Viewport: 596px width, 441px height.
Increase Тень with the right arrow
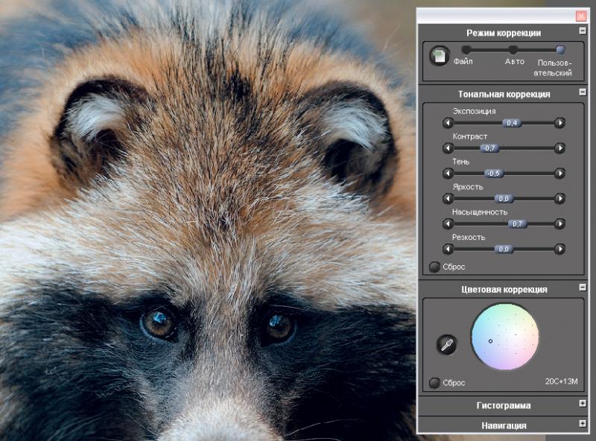coord(559,174)
